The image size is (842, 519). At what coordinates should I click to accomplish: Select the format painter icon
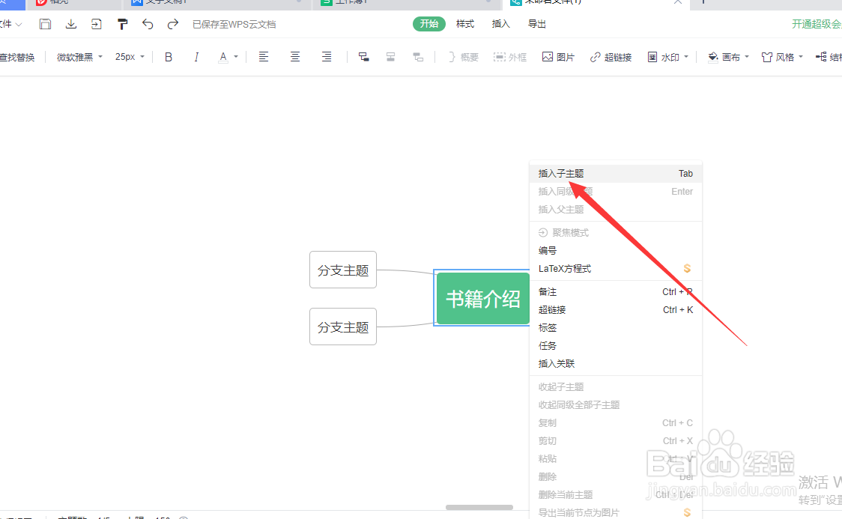(122, 24)
